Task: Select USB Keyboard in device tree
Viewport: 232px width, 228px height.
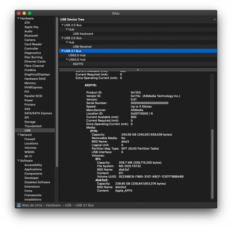Action: 138,34
